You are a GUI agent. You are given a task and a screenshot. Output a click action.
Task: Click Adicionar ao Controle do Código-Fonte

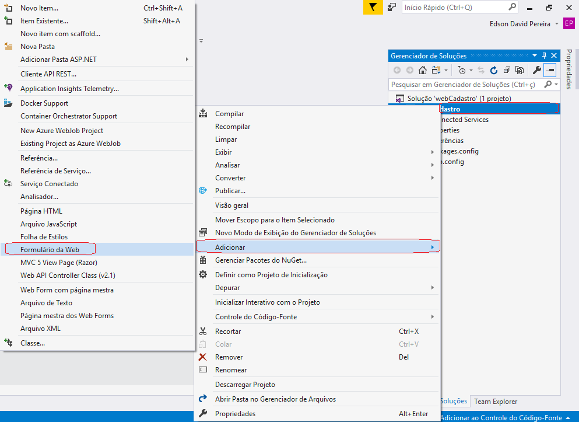click(501, 418)
